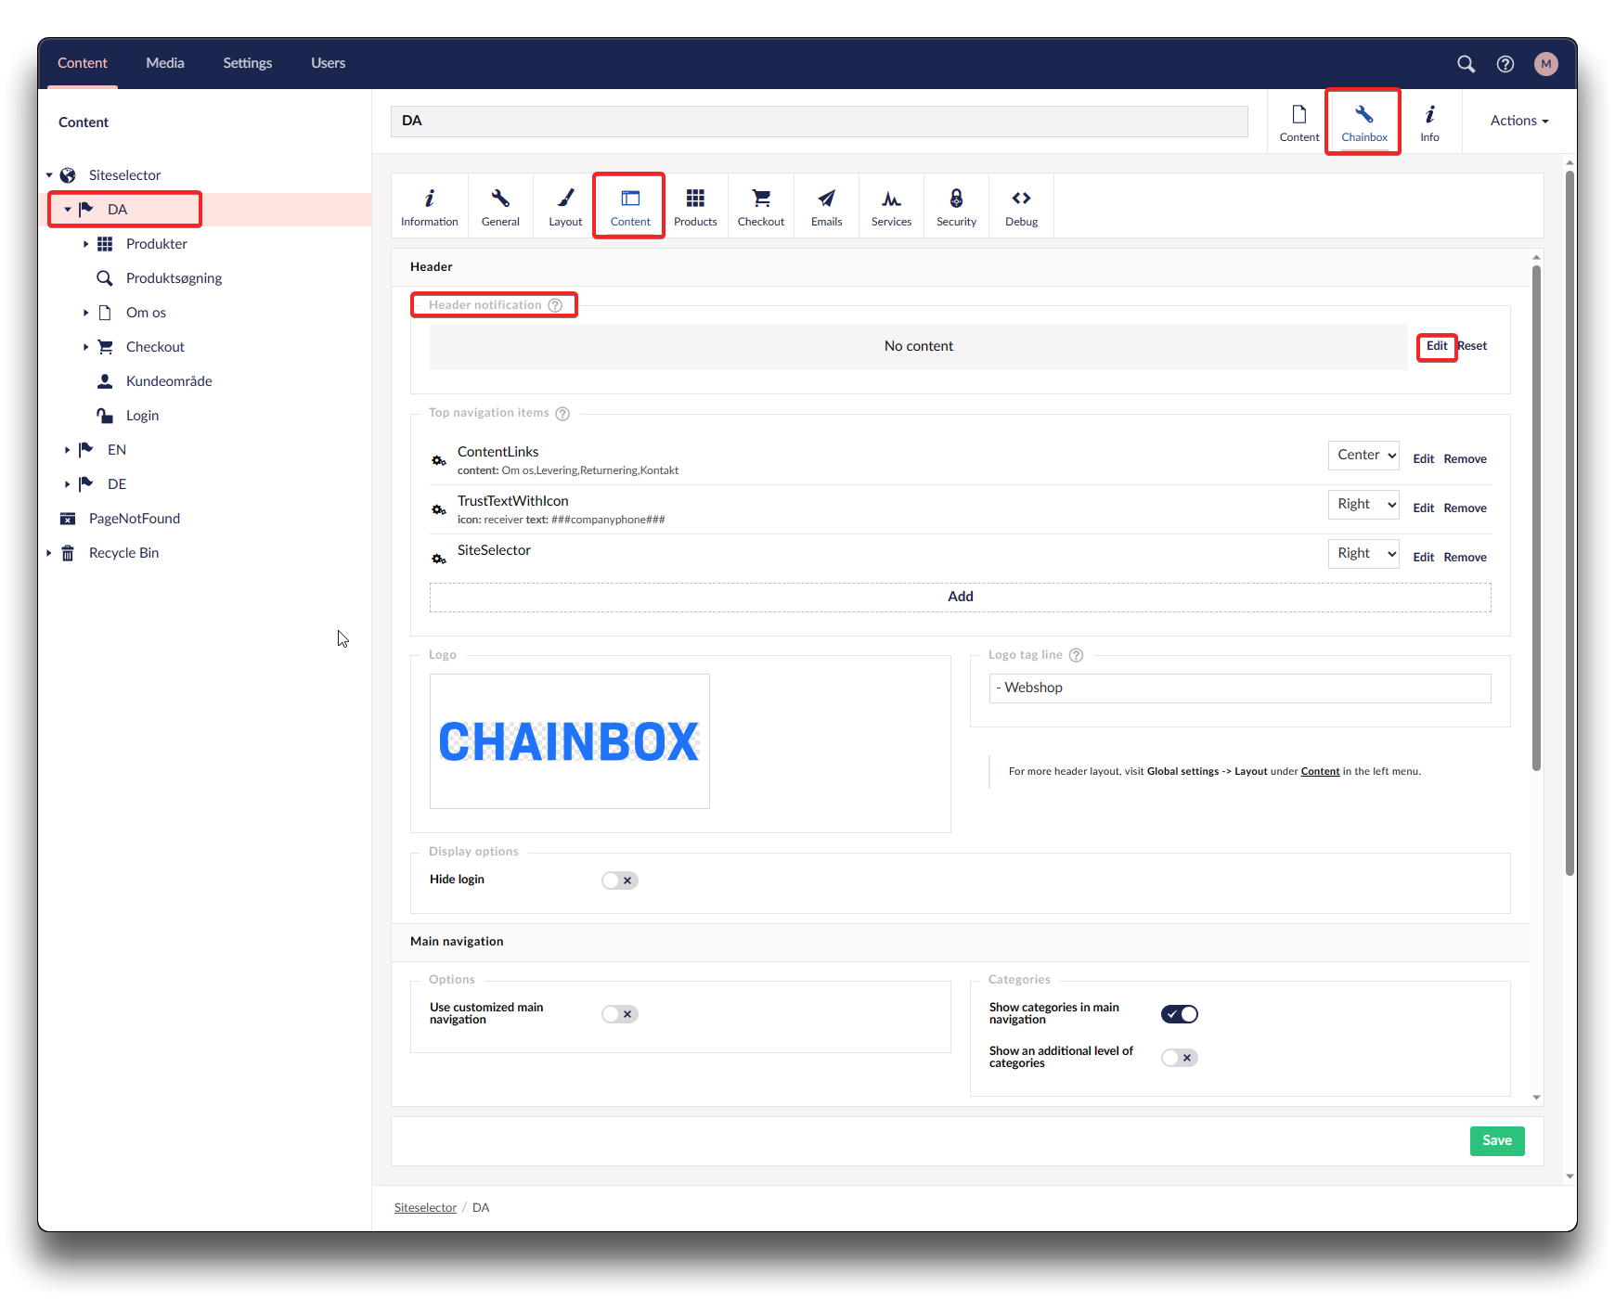
Task: Open the Debug code tab
Action: pos(1021,206)
